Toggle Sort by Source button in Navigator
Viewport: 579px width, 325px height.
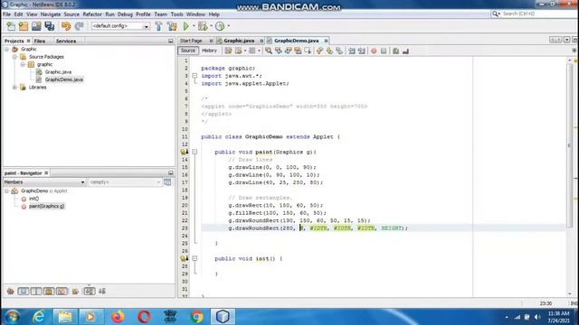click(x=102, y=292)
